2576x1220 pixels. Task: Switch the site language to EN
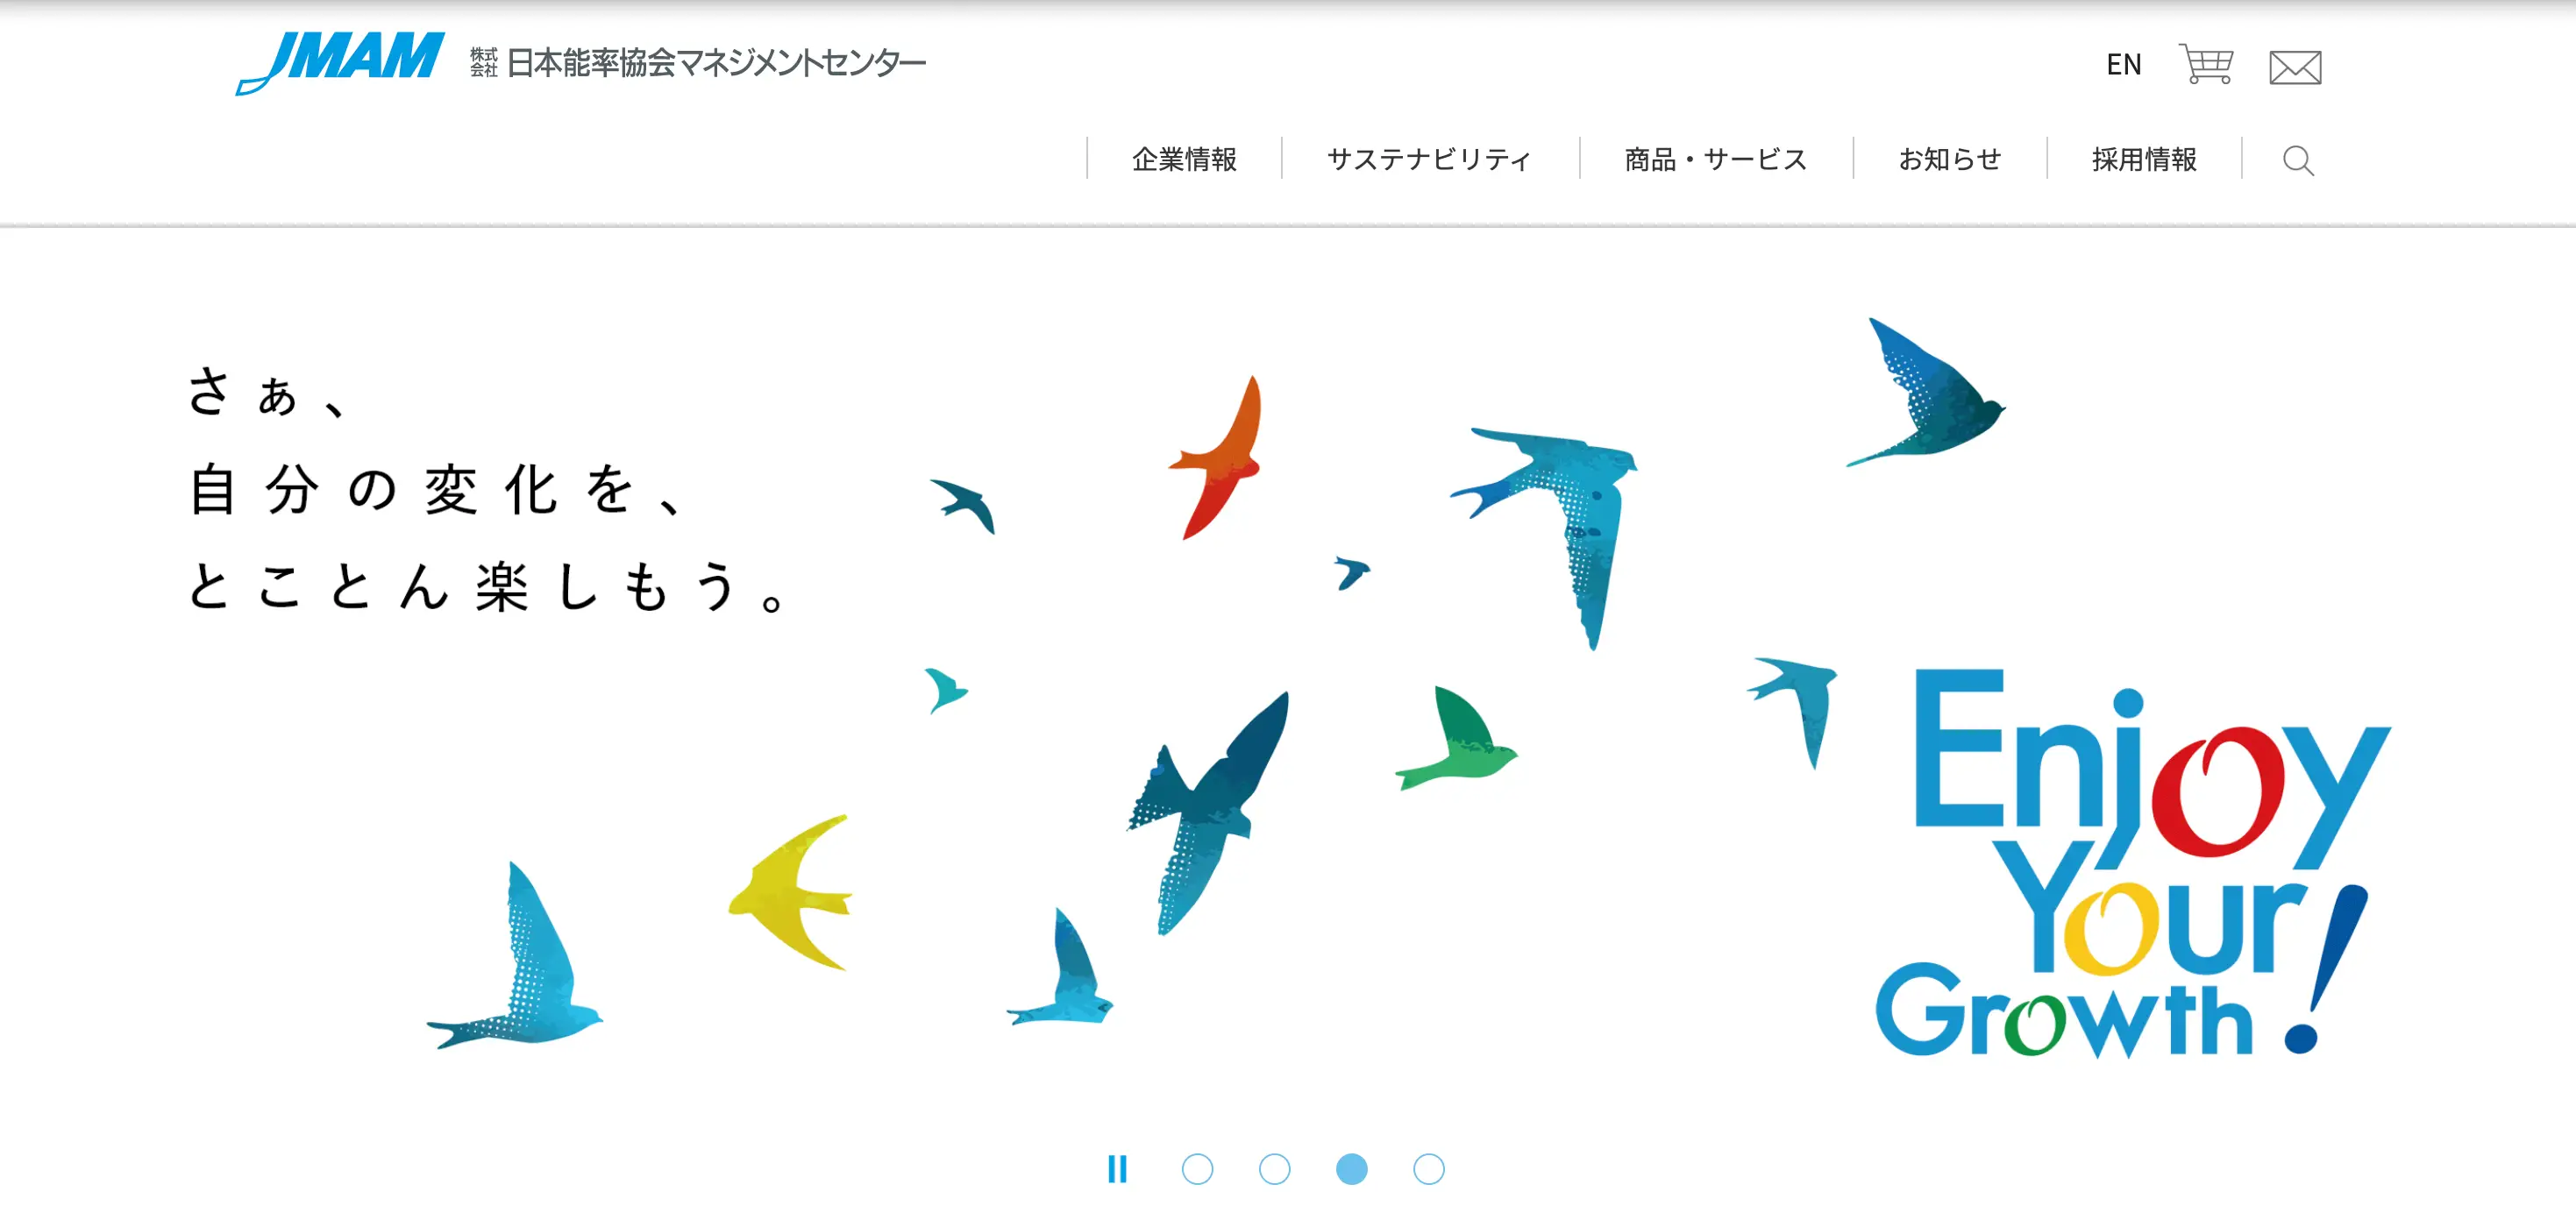(2123, 65)
